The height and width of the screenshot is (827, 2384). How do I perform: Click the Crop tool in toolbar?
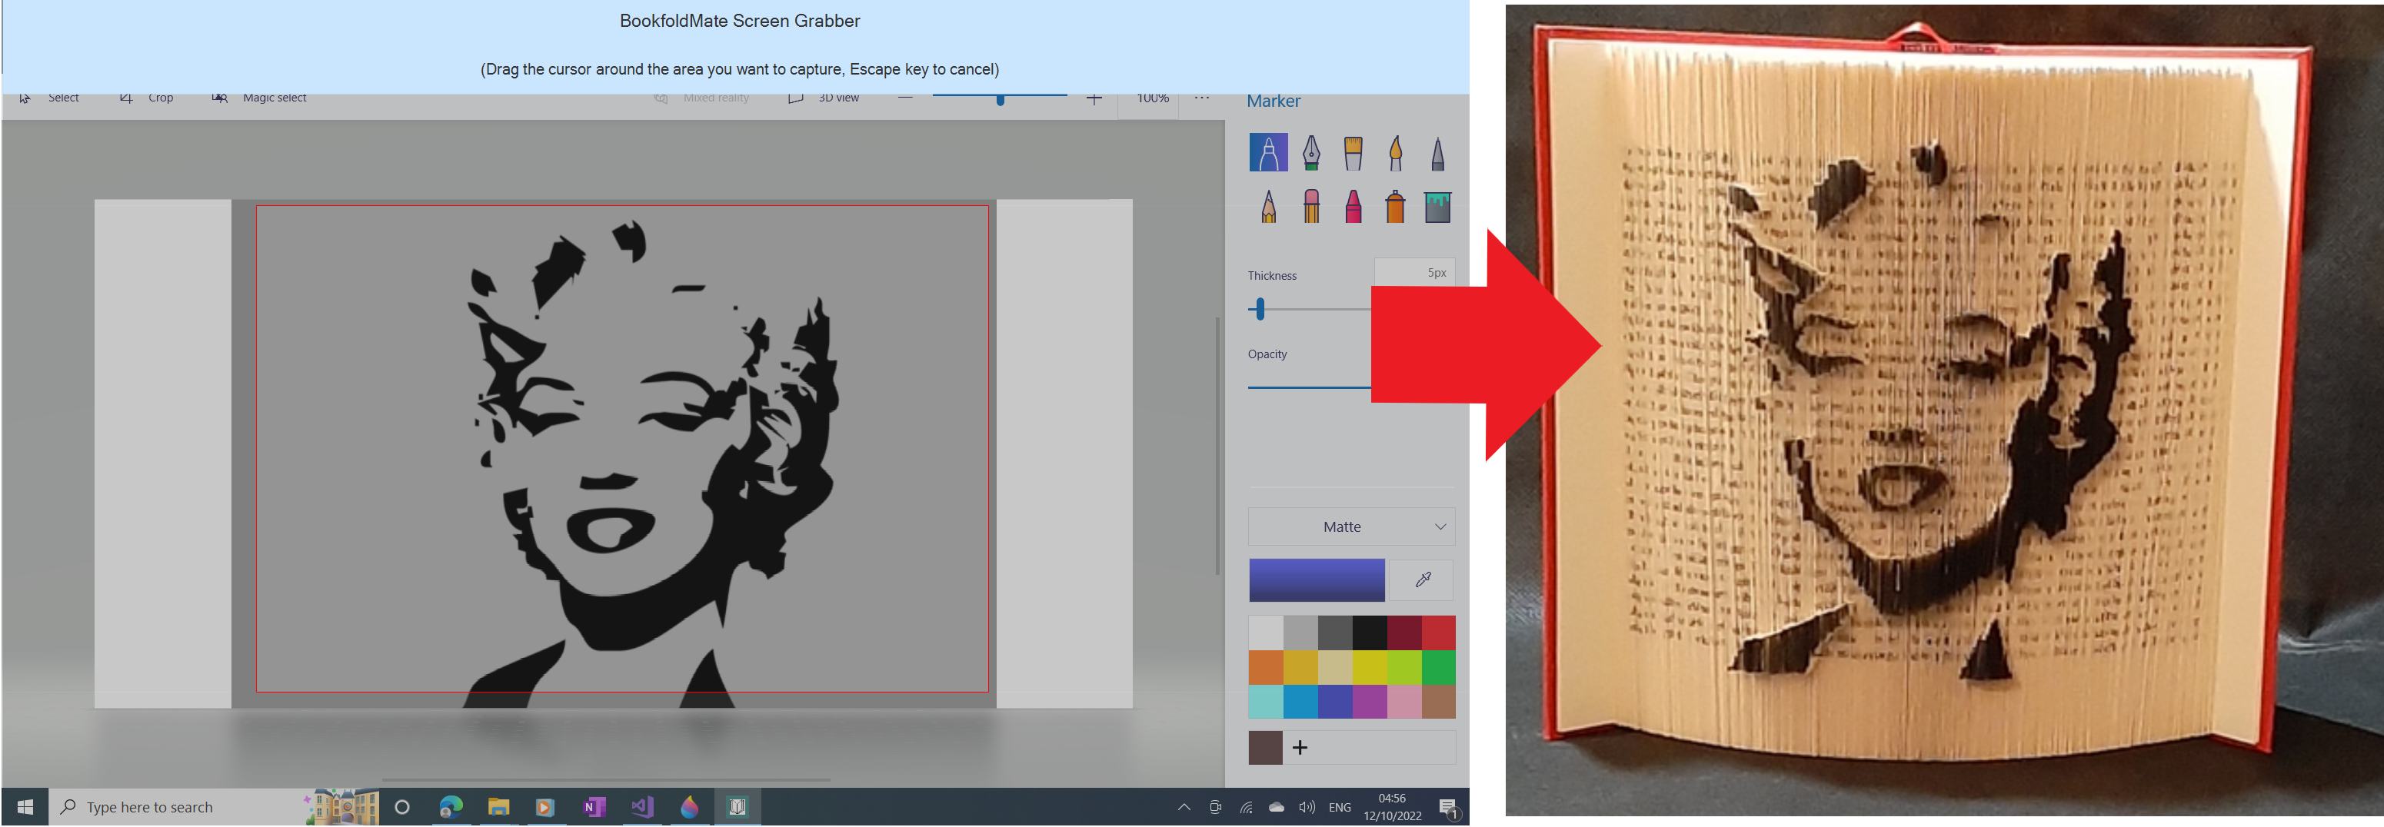[x=146, y=98]
